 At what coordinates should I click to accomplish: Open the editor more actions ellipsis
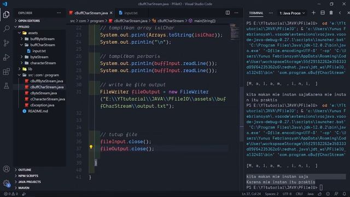(x=236, y=13)
